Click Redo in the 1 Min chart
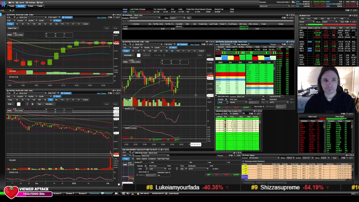359x202 pixels. (x=209, y=55)
